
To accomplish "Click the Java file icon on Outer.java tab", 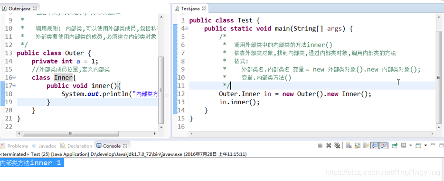I will point(4,9).
